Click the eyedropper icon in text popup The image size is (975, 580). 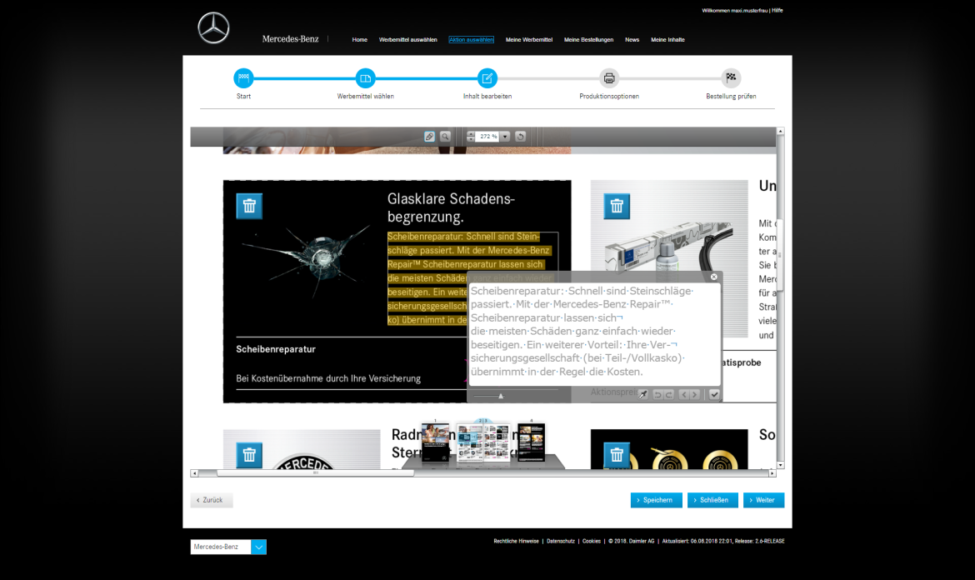(643, 394)
